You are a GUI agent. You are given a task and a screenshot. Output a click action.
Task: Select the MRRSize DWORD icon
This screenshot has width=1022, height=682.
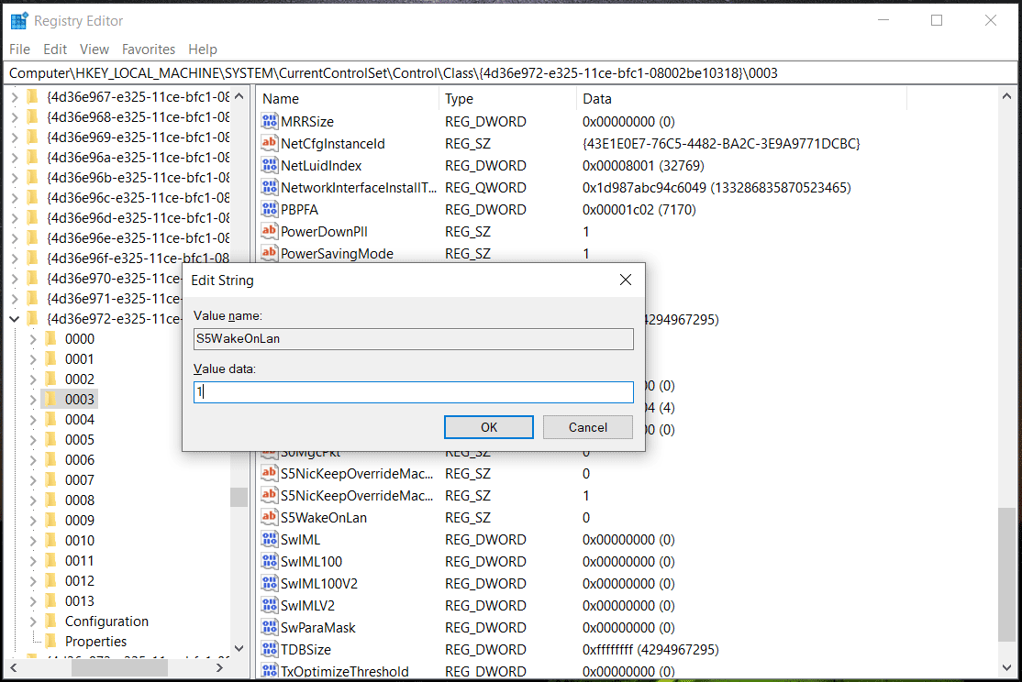tap(269, 121)
